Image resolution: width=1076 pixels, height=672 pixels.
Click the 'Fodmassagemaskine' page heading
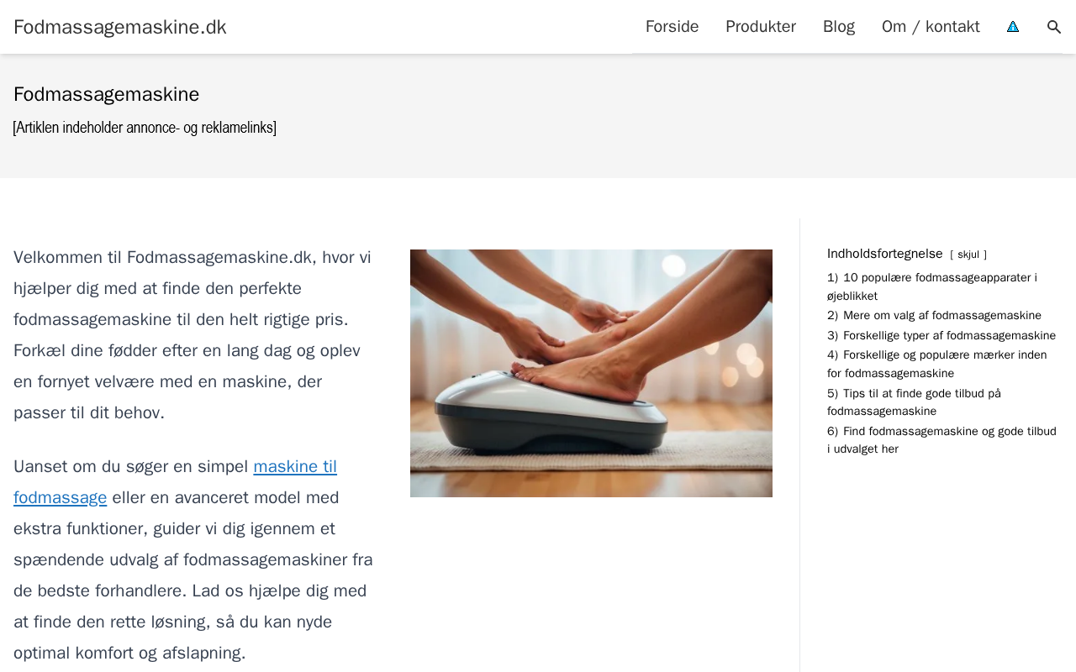[x=107, y=94]
